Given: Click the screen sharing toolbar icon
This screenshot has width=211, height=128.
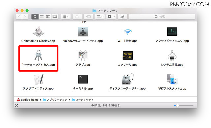Looking at the screenshot, I should coord(122,17).
